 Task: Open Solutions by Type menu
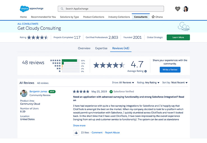click(x=70, y=17)
